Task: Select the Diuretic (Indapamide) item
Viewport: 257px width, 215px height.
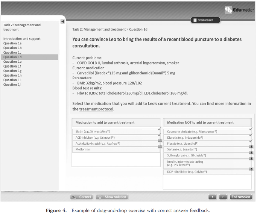Action: tap(207, 138)
